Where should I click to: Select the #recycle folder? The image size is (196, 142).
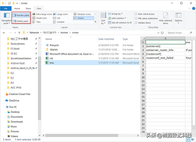coord(92,45)
